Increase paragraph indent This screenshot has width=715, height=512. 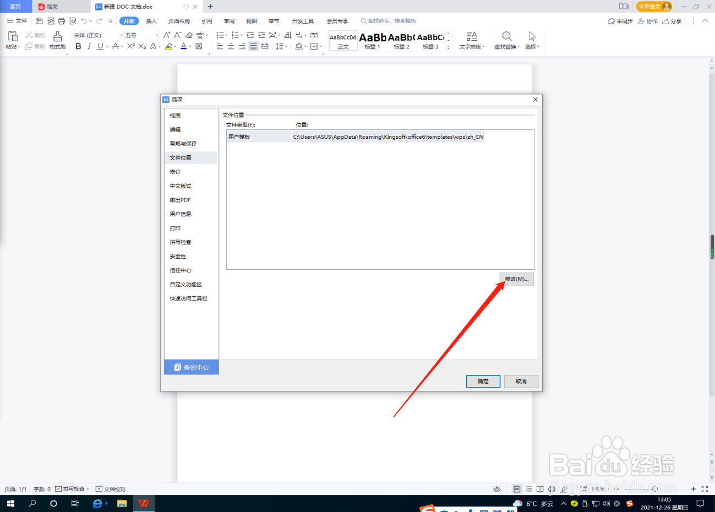pos(261,35)
